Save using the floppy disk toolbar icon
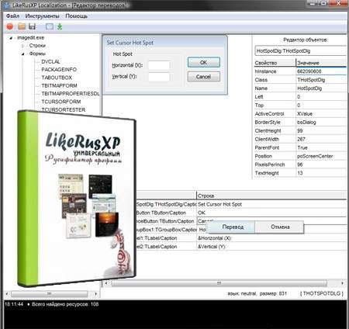349x329 pixels. (x=32, y=26)
